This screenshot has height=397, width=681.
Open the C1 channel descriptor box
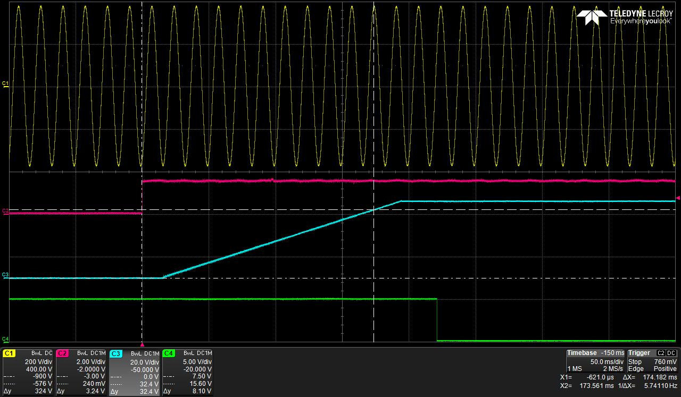coord(28,372)
